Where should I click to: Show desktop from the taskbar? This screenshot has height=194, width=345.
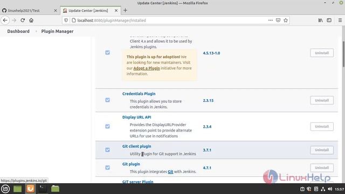[x=18, y=189]
